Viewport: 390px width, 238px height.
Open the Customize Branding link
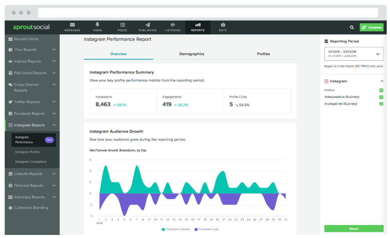pyautogui.click(x=31, y=208)
